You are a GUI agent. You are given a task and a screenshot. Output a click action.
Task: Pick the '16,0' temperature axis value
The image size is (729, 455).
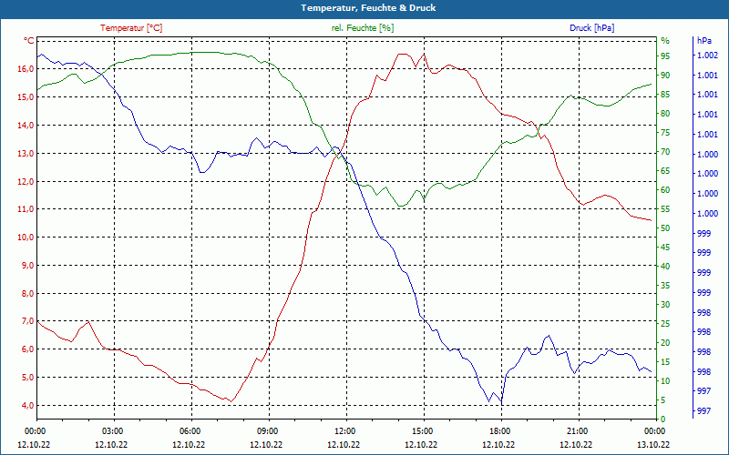pyautogui.click(x=26, y=69)
